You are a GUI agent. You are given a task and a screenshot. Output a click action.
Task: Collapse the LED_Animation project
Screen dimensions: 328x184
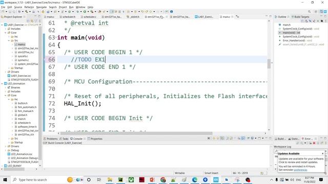click(2, 84)
